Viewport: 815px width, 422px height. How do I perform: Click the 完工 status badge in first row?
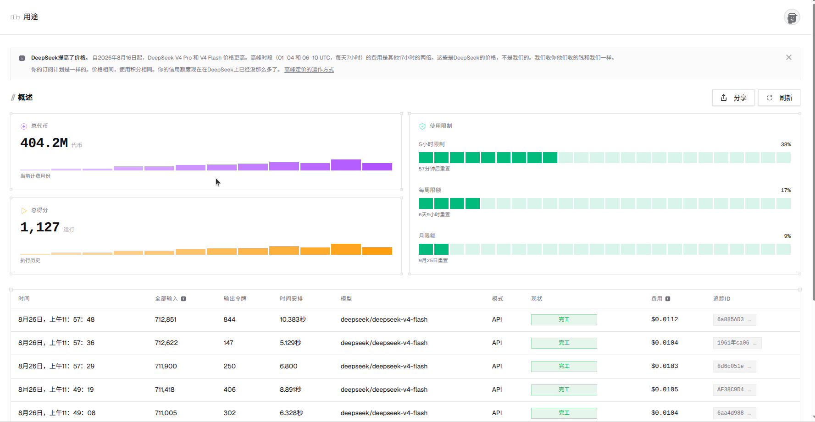(x=564, y=319)
